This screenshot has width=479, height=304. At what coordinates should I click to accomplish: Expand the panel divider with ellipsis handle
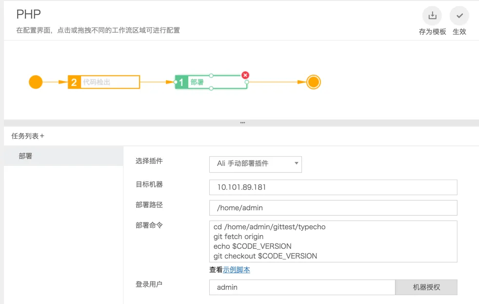click(x=242, y=122)
